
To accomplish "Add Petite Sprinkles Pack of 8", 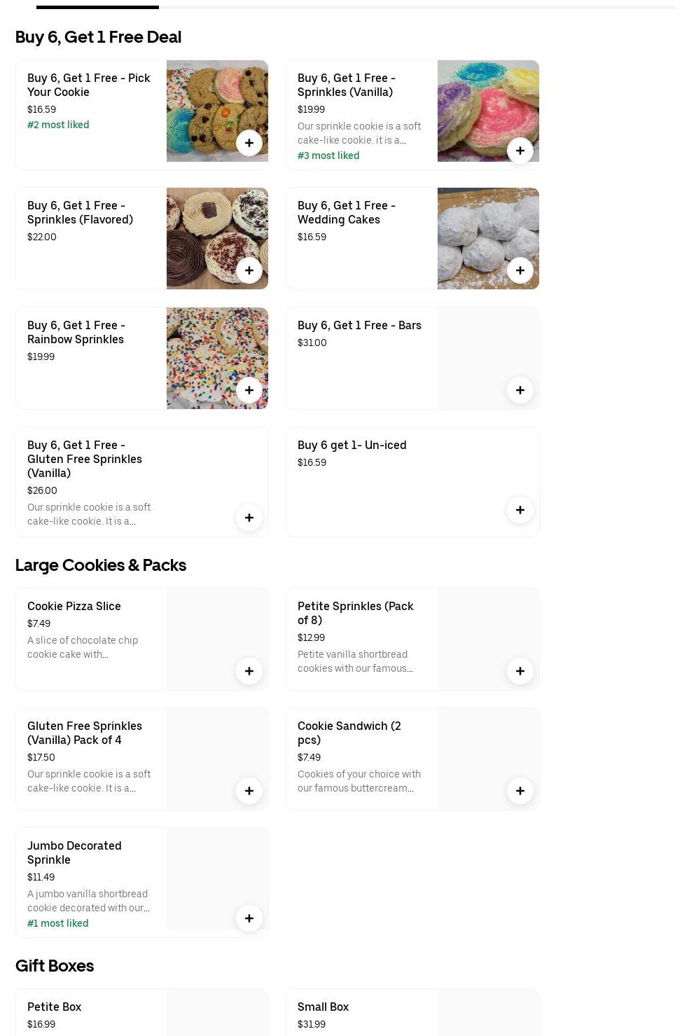I will [520, 671].
